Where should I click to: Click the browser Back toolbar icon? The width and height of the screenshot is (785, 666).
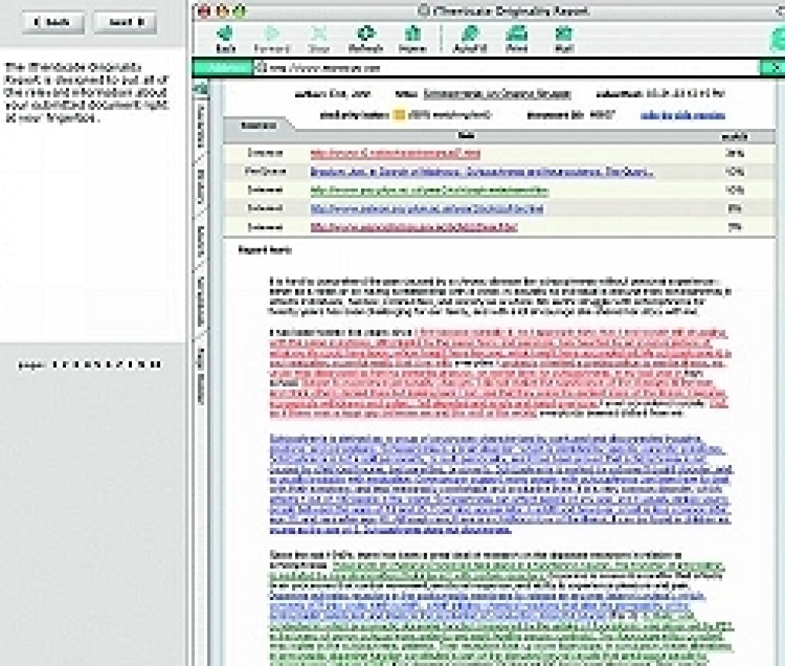click(225, 39)
